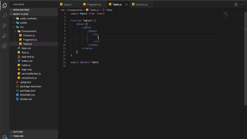Screen dimensions: 247x139
Task: Open the Source Control view
Action: point(5,25)
